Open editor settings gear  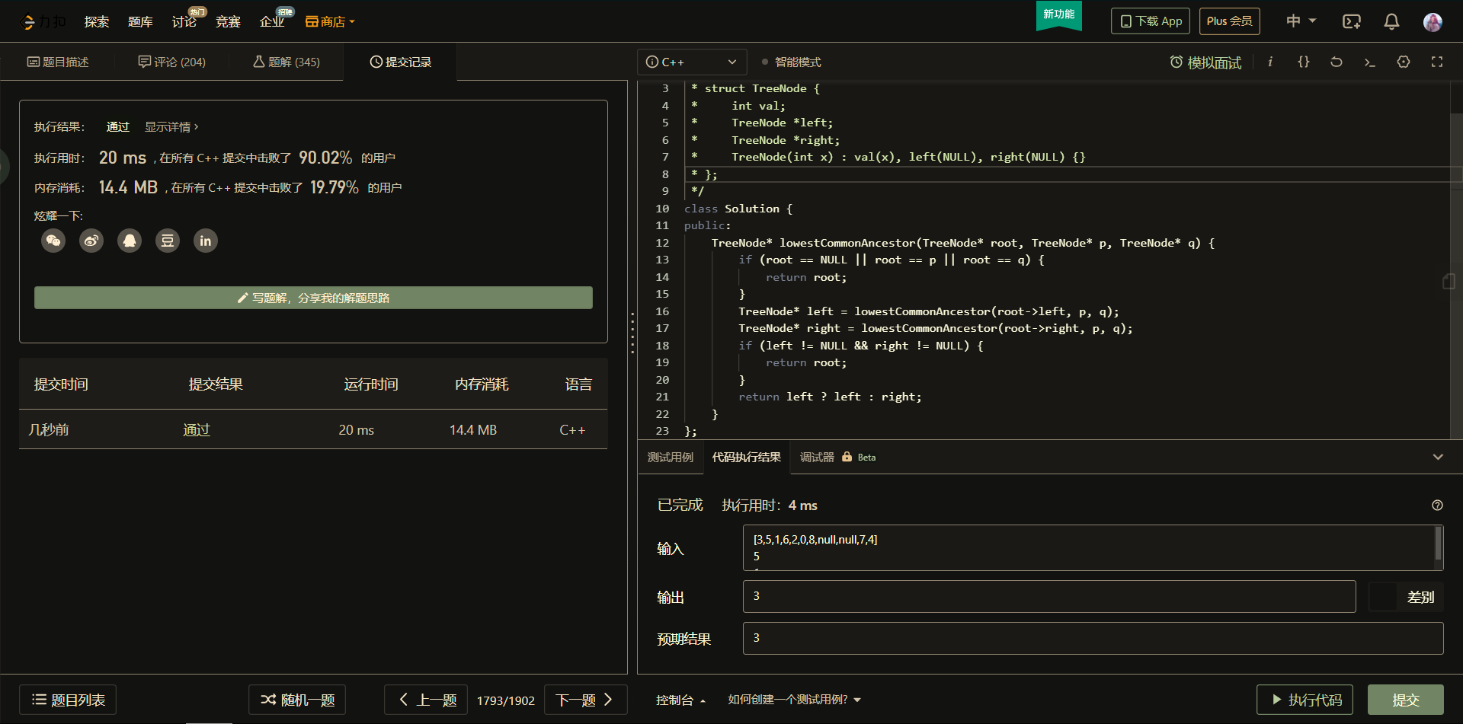tap(1404, 62)
